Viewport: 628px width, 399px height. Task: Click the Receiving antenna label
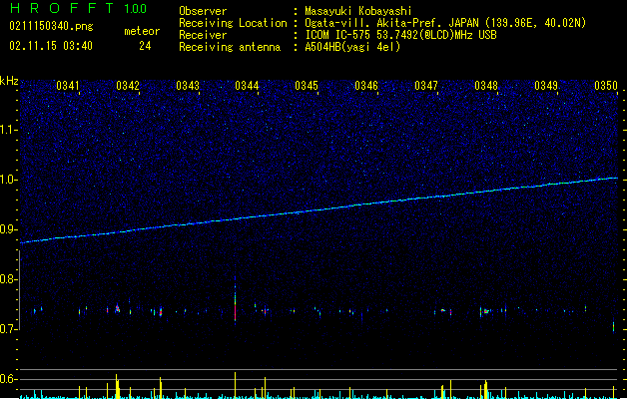point(230,47)
